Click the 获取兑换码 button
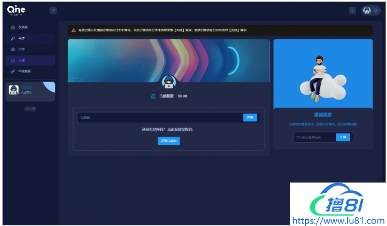Viewport: 387px width, 226px height. tap(169, 141)
